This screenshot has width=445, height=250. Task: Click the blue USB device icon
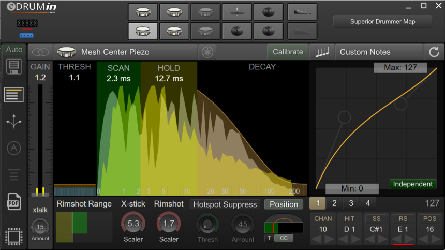pyautogui.click(x=26, y=36)
